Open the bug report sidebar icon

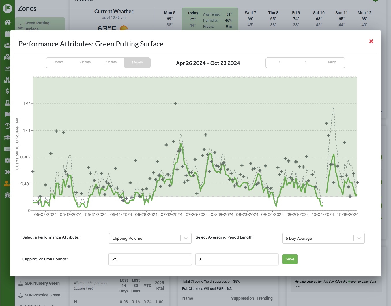(x=8, y=195)
